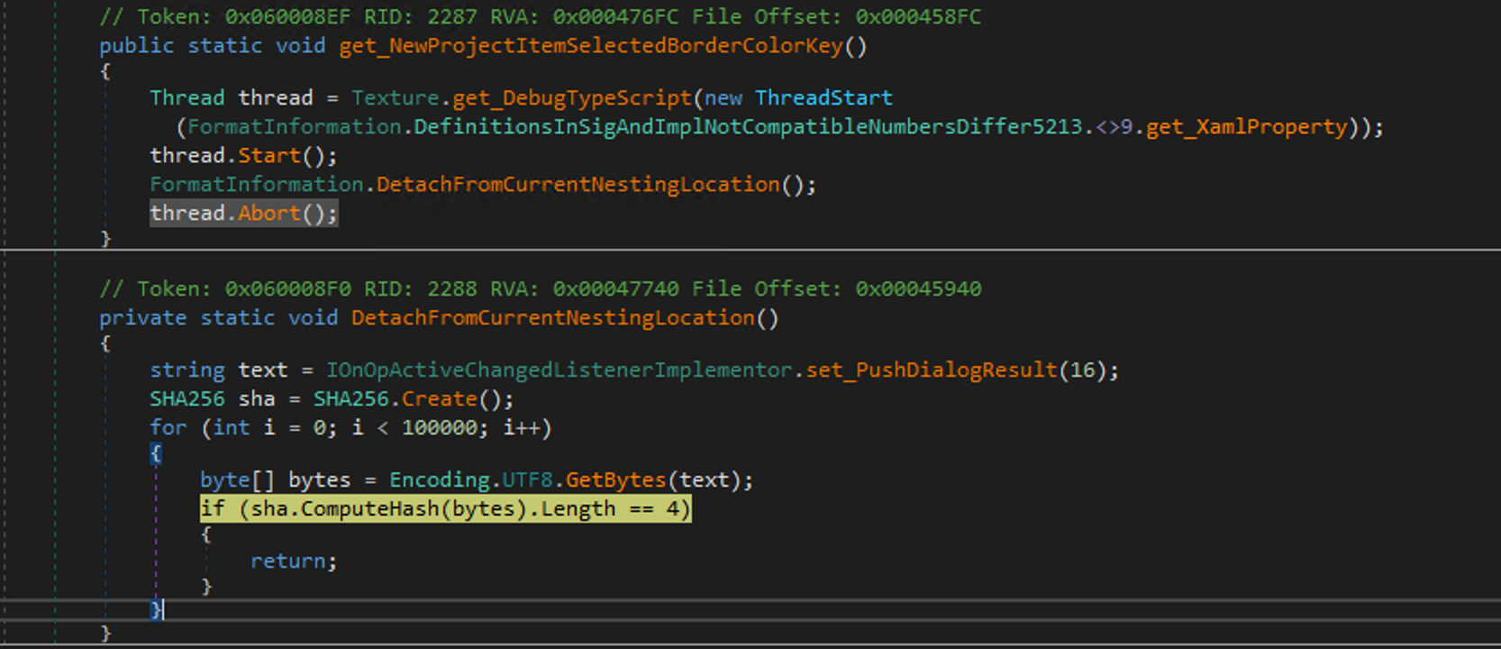The height and width of the screenshot is (649, 1501).
Task: Click the RVA 0x000476FC value
Action: 616,17
